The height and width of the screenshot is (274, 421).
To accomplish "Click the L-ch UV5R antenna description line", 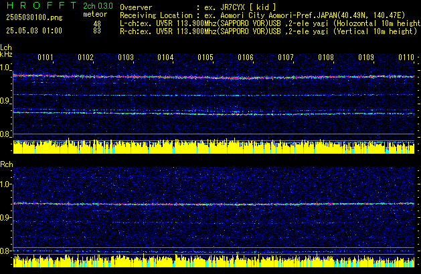I will (x=270, y=23).
